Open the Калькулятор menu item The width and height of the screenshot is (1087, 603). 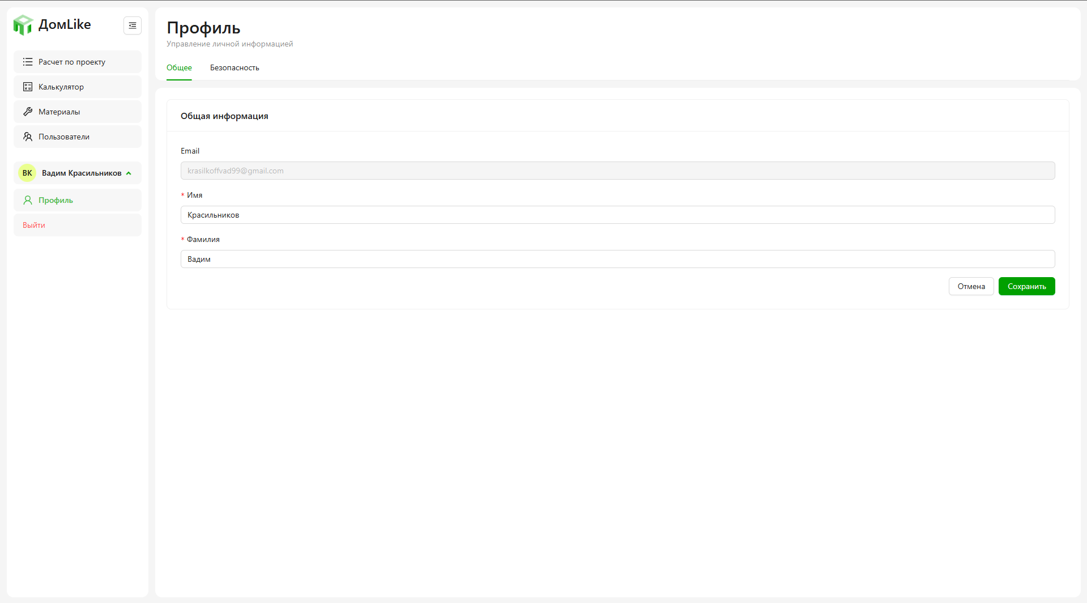tap(61, 87)
